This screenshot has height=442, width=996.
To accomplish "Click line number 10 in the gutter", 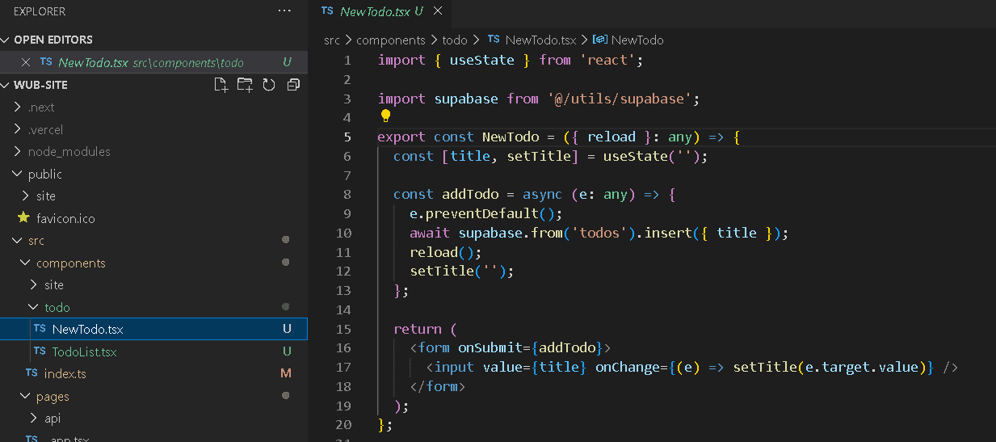I will [x=343, y=233].
